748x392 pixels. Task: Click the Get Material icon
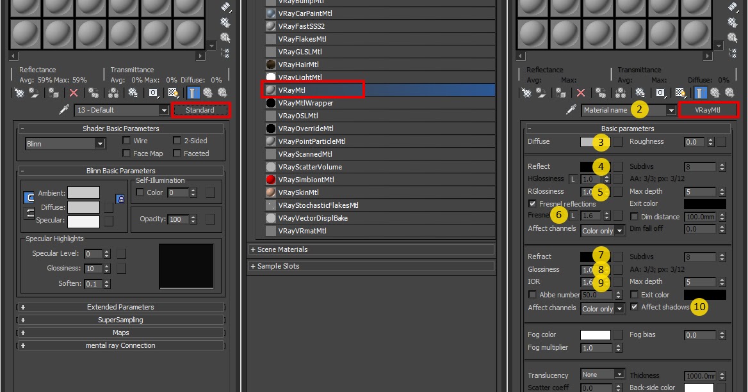20,94
